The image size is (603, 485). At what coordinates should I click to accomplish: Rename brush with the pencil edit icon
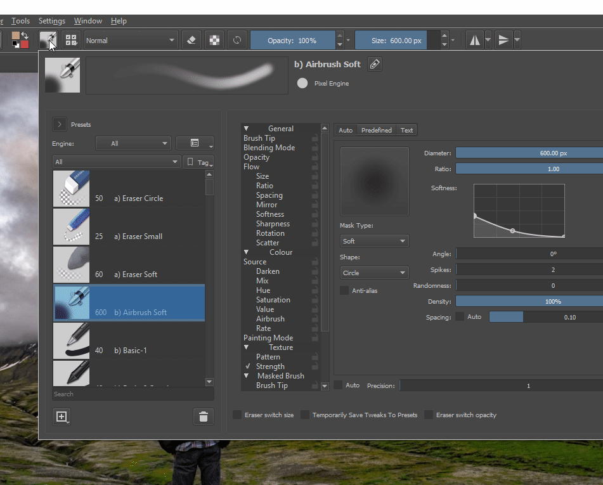click(x=375, y=64)
